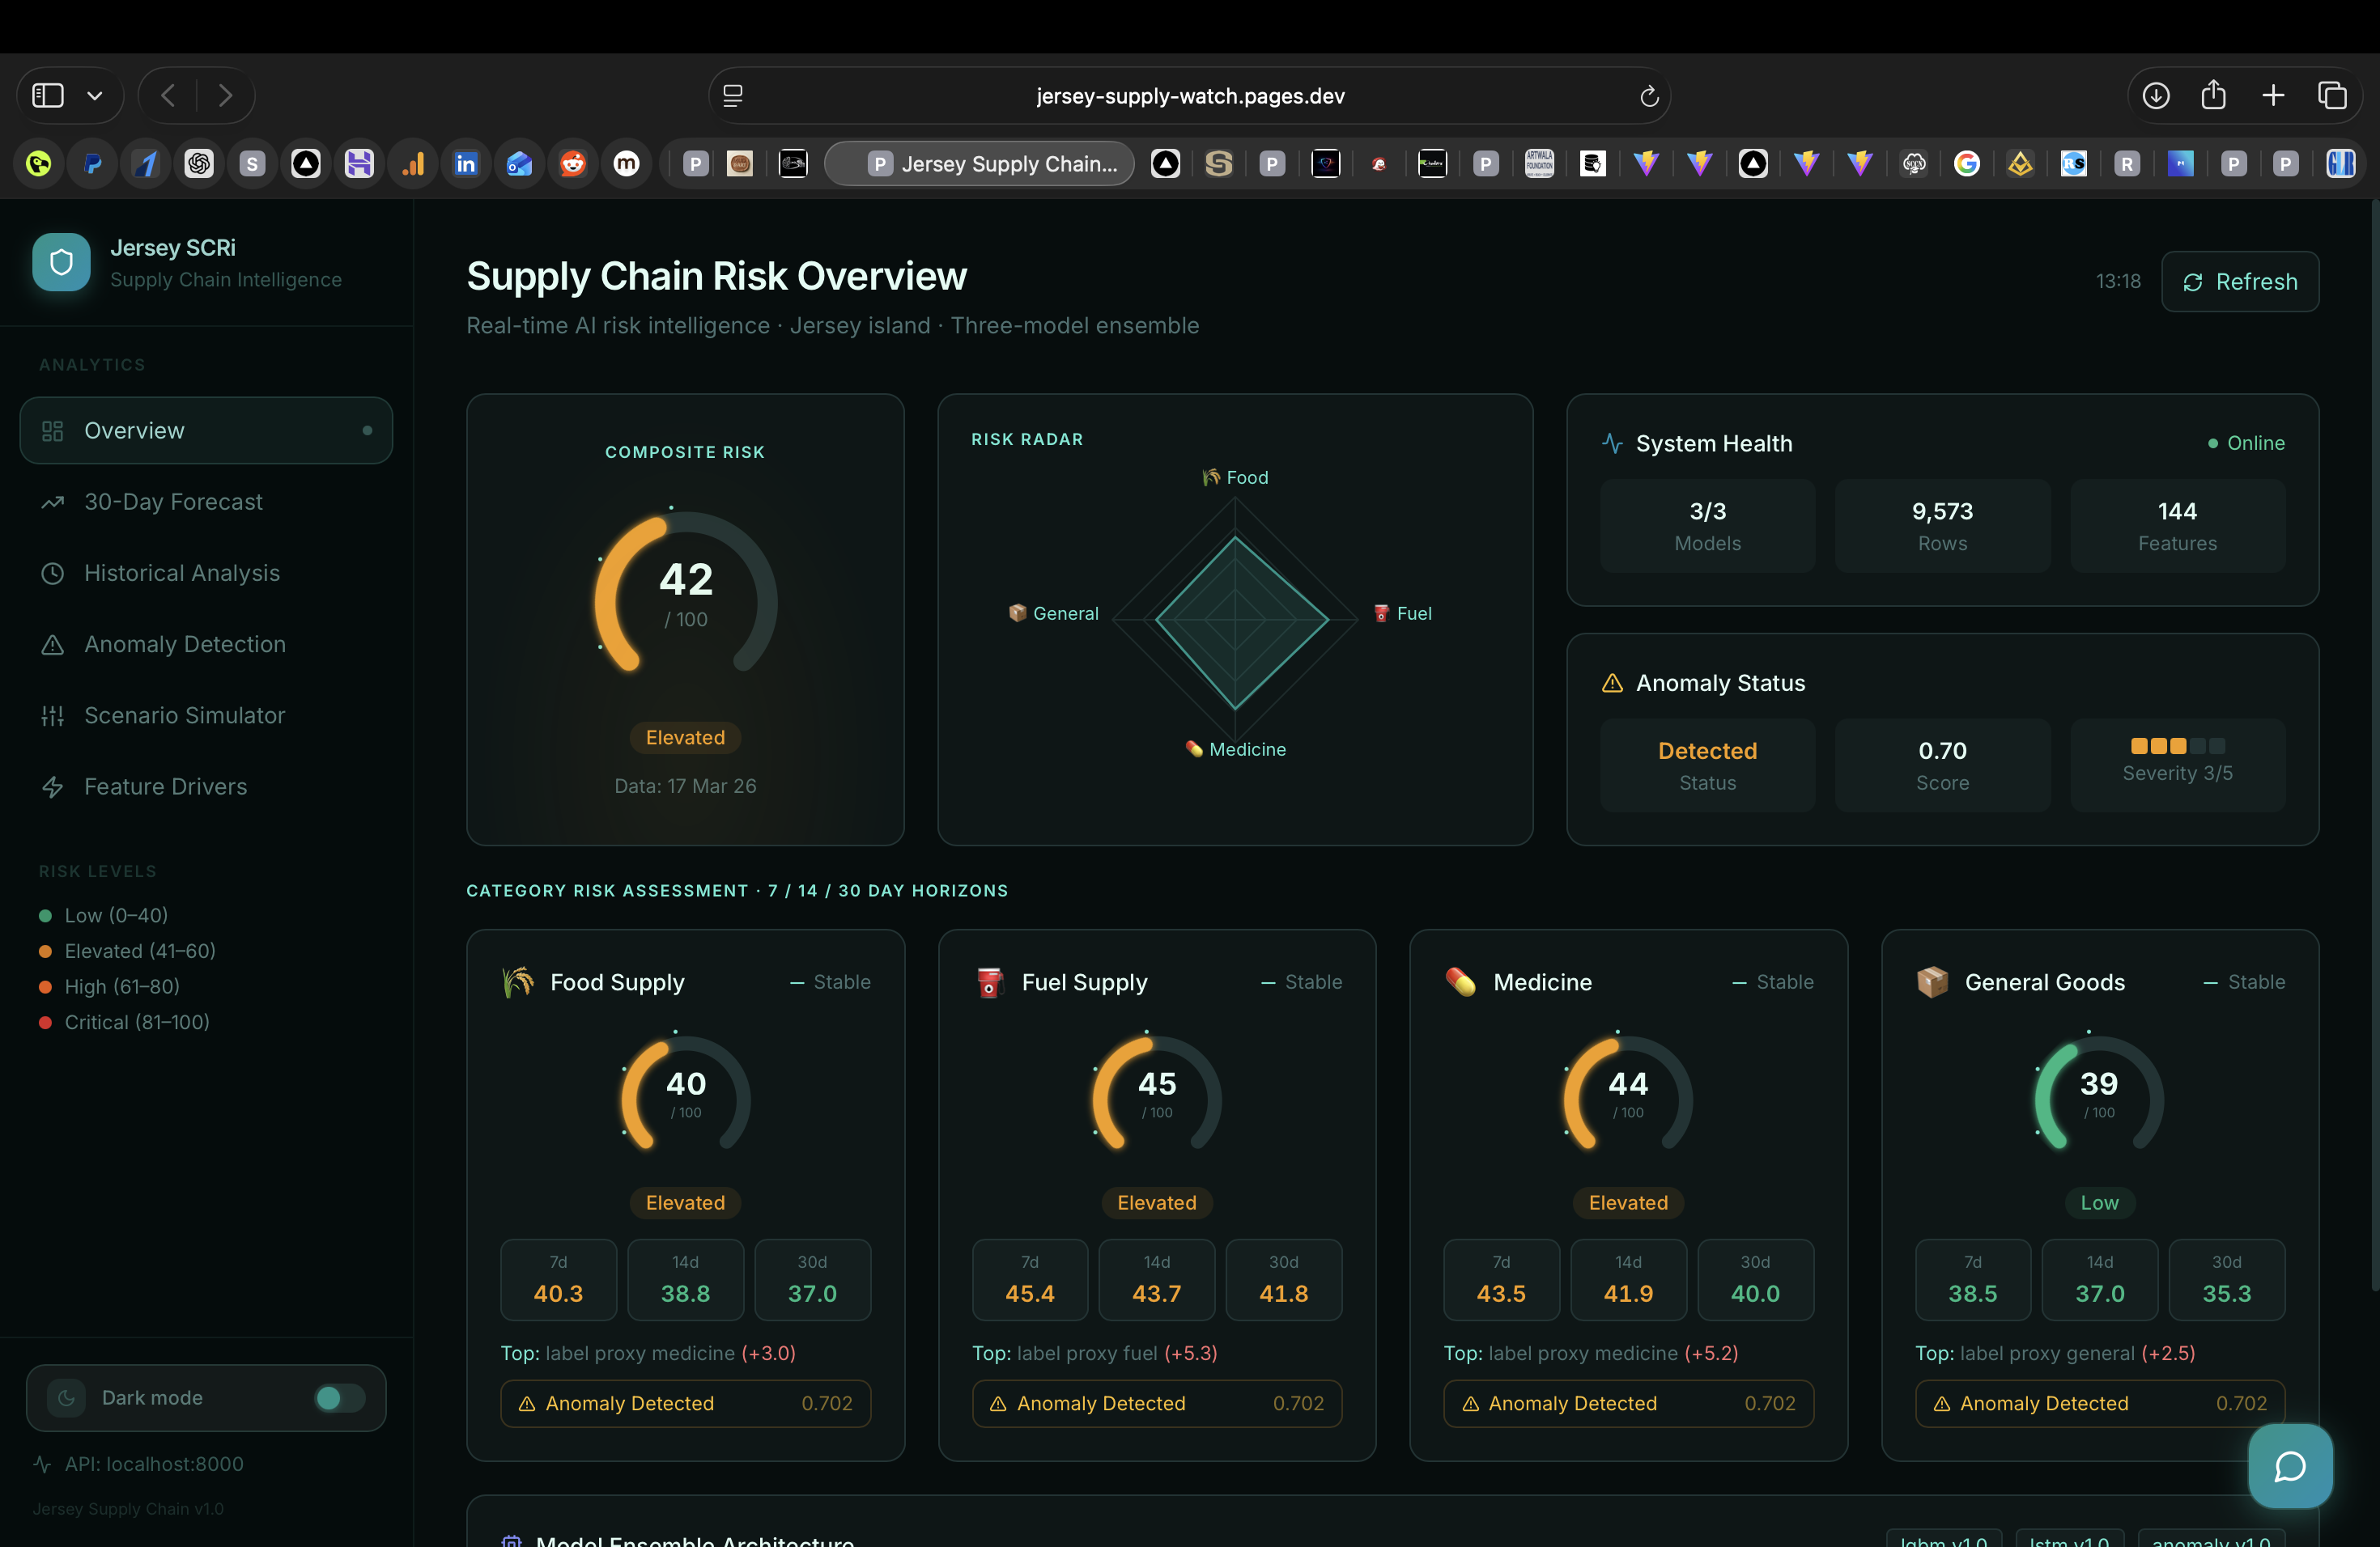
Task: Click the System Health pulse icon
Action: pos(1611,443)
